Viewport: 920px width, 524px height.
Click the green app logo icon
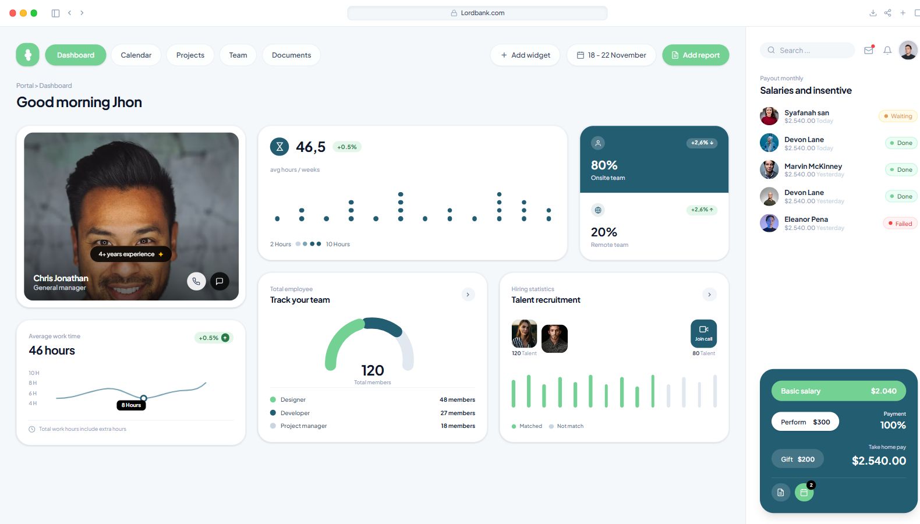[27, 55]
